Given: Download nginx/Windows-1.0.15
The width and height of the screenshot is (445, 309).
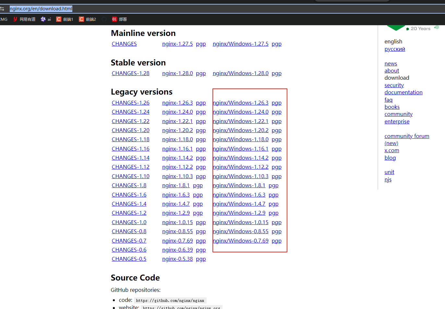Looking at the screenshot, I should pos(241,222).
